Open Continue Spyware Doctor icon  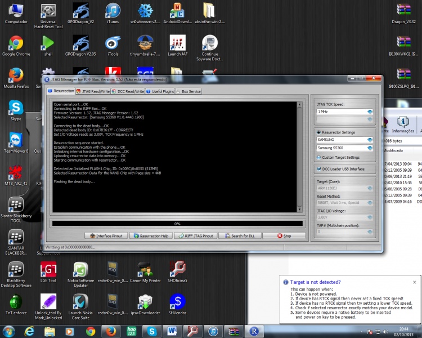[x=210, y=48]
